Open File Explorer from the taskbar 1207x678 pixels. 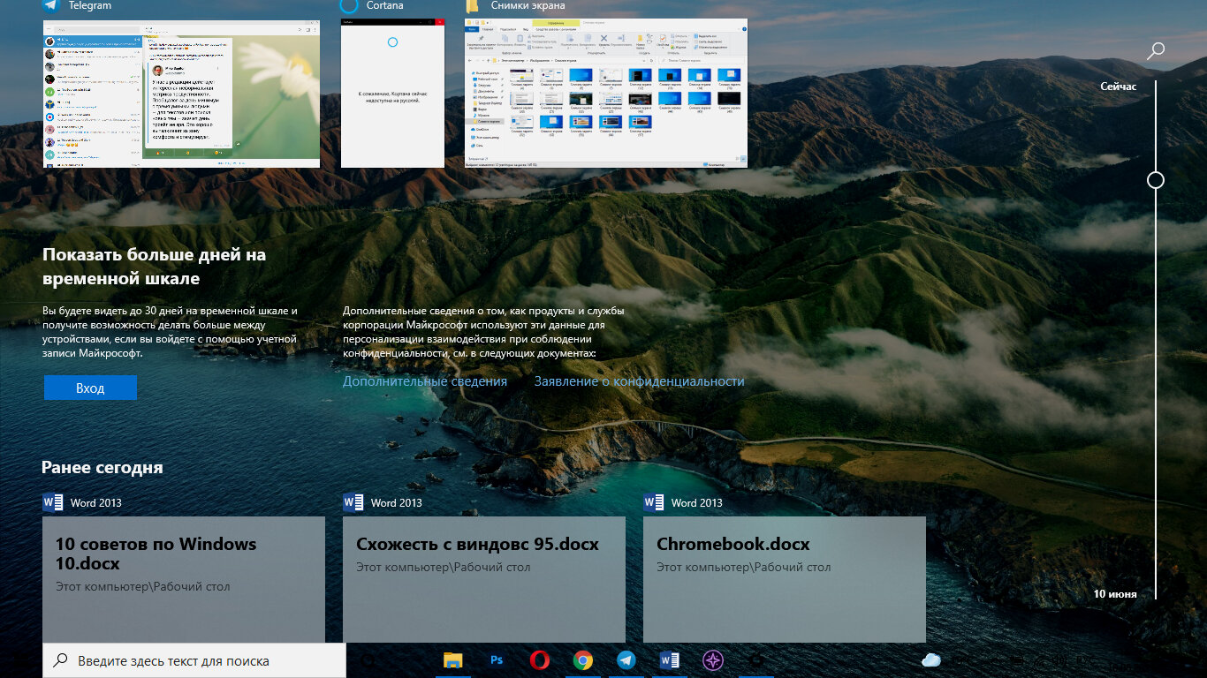[x=453, y=659]
